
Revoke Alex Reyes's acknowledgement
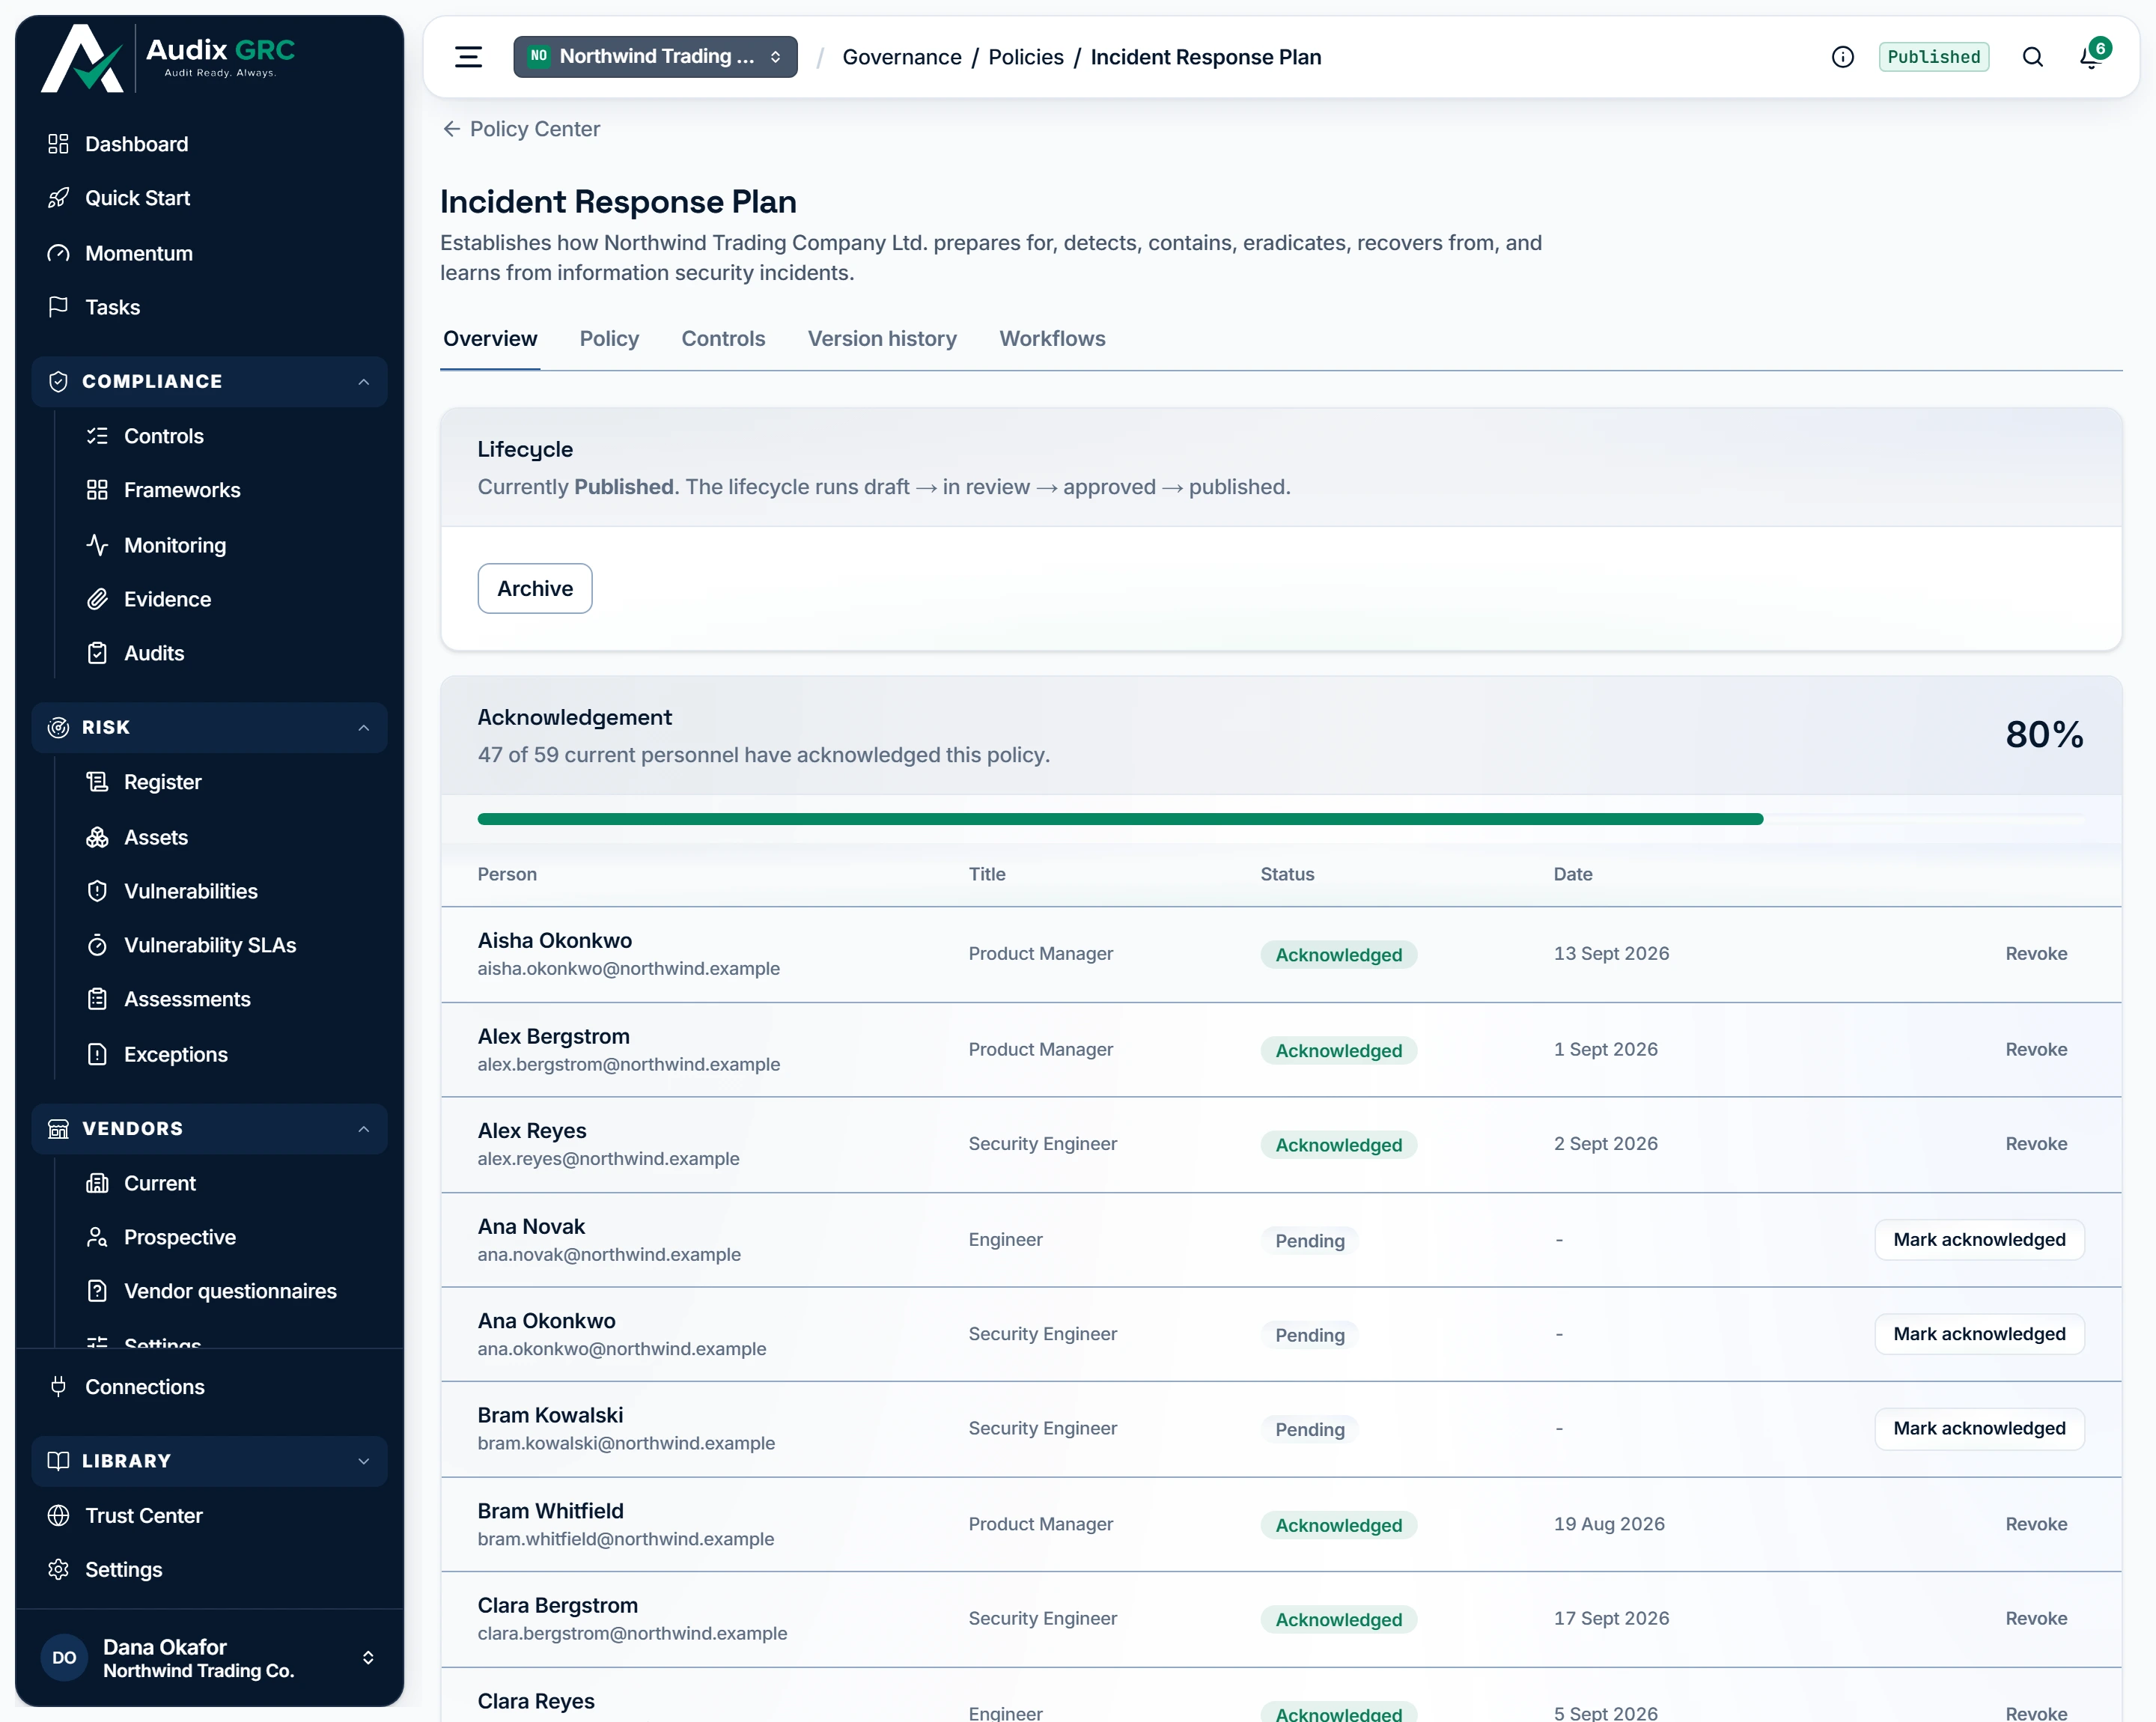(2036, 1144)
